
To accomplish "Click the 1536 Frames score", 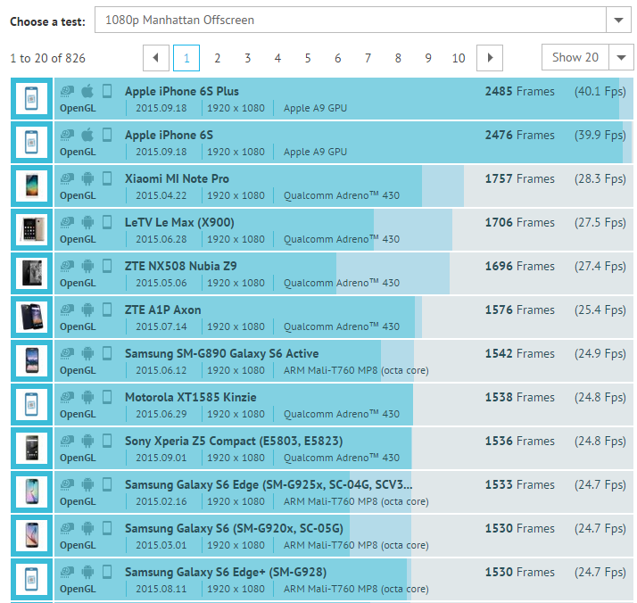I will pyautogui.click(x=519, y=441).
